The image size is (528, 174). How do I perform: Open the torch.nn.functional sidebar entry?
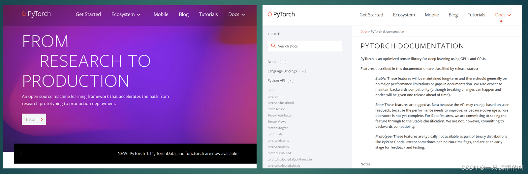(x=281, y=103)
